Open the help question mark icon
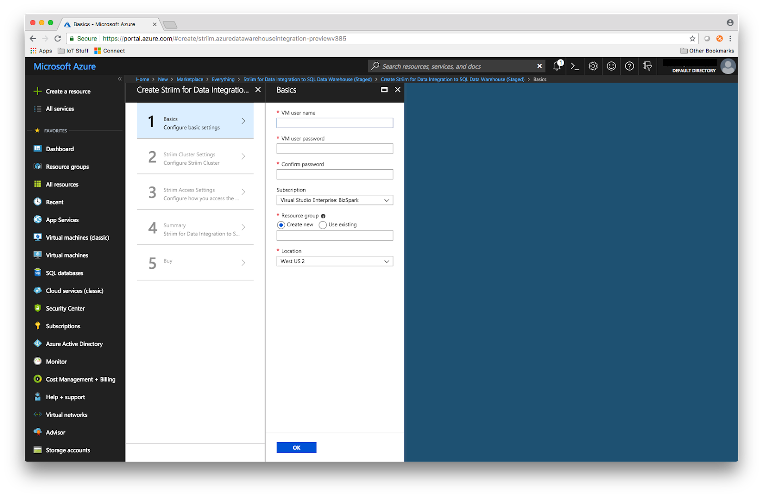 tap(629, 66)
